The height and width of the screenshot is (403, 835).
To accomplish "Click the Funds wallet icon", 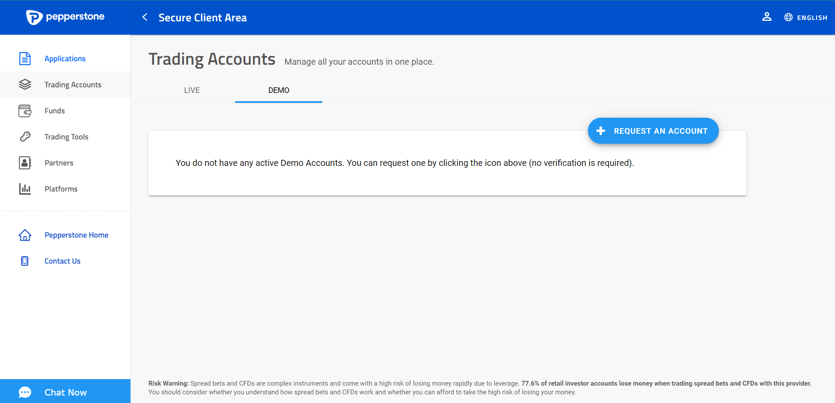I will (x=25, y=111).
